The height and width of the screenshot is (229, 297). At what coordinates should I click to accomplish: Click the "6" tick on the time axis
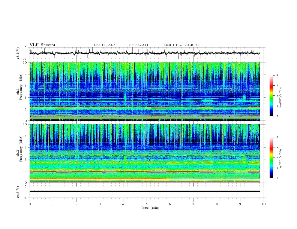pos(170,204)
